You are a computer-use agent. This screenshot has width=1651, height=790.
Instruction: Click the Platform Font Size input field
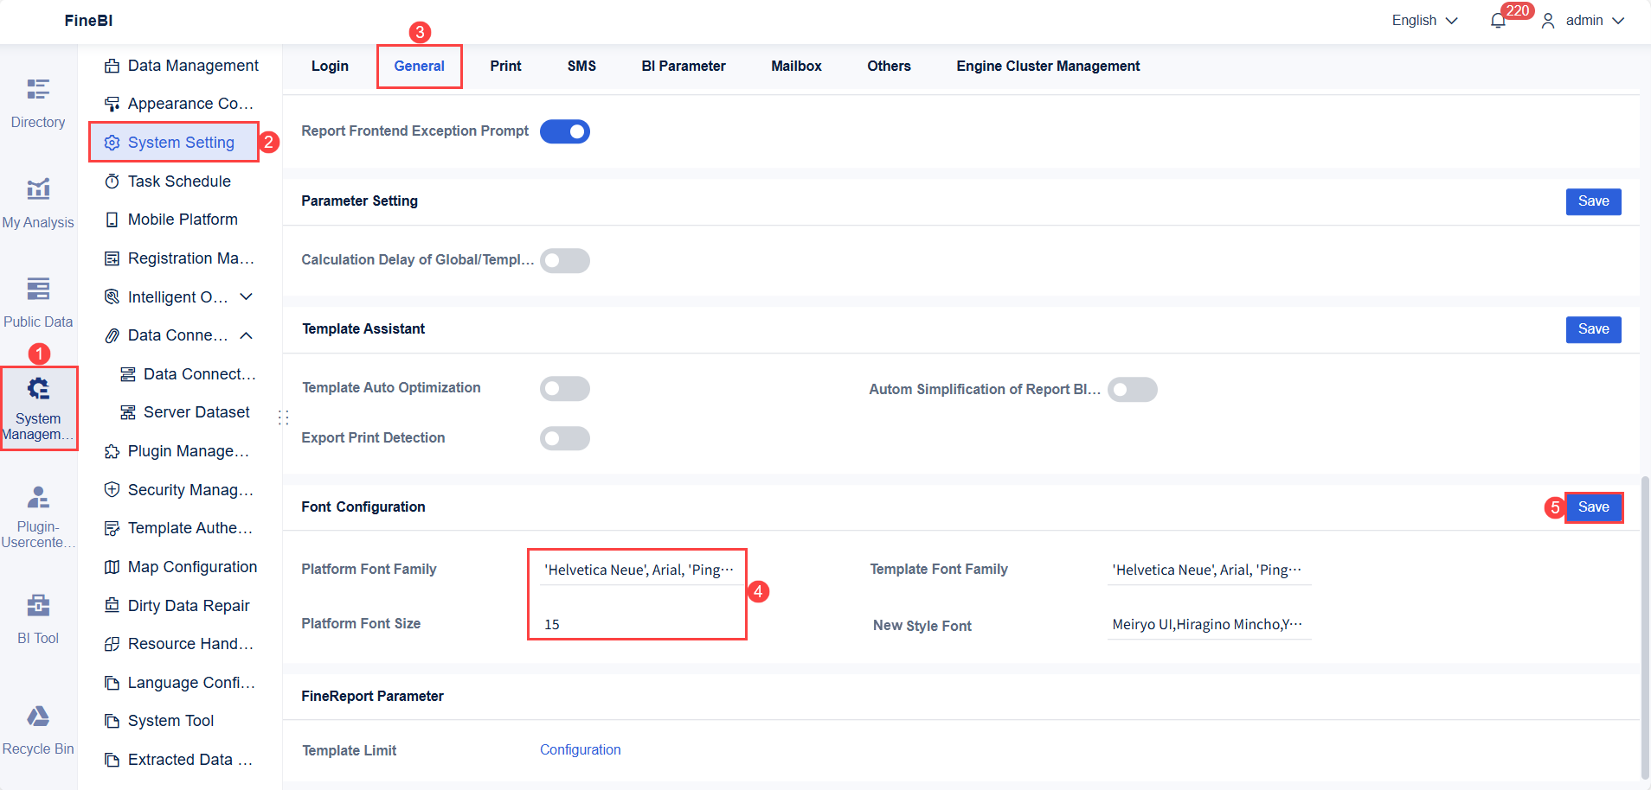[x=638, y=623]
